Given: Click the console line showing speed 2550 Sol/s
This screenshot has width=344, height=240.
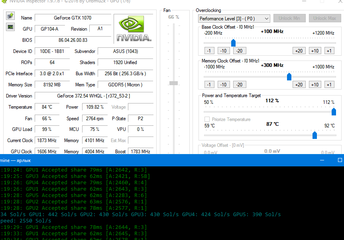Looking at the screenshot, I should pos(26,221).
